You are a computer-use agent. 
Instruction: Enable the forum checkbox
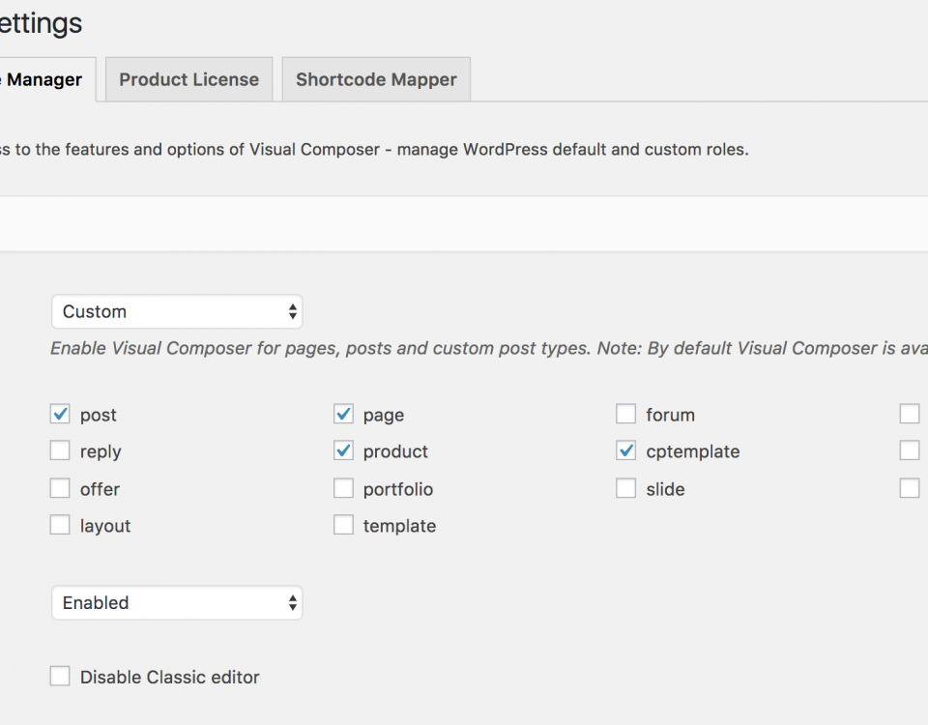pos(625,414)
